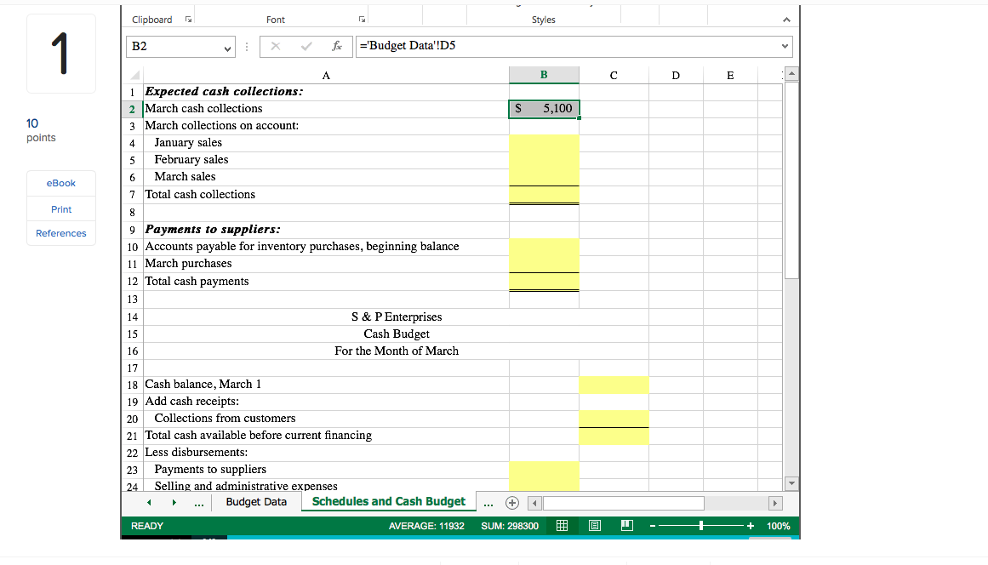Screen dimensions: 988x565
Task: Select column A header
Action: [x=326, y=76]
